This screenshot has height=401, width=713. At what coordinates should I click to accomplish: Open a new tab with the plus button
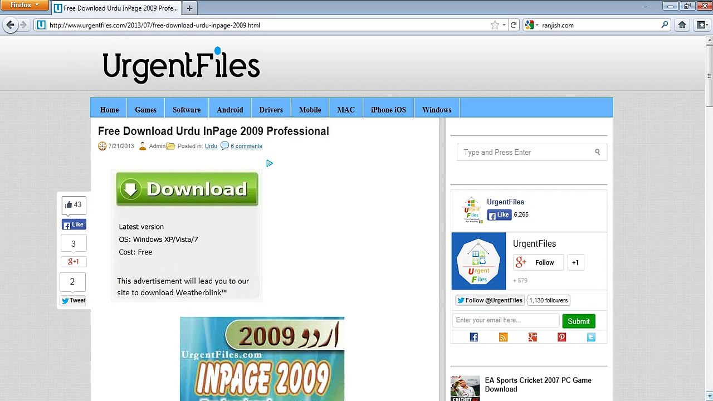coord(189,8)
